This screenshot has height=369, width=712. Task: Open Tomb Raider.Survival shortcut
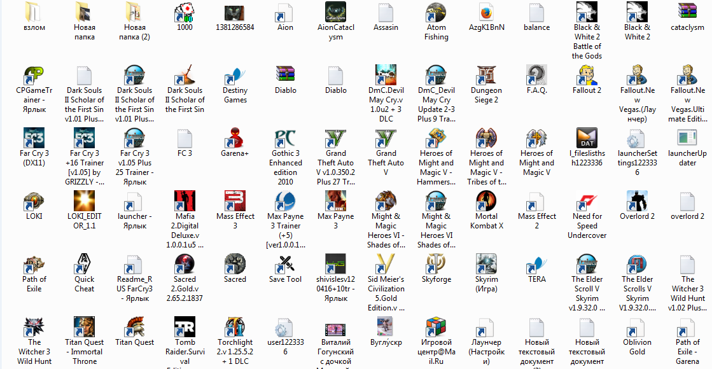185,327
